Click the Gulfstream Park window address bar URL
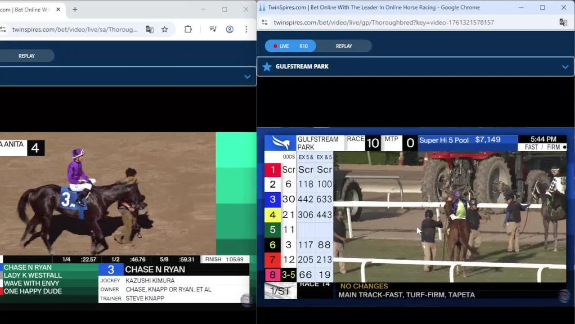Image resolution: width=575 pixels, height=324 pixels. coord(384,22)
